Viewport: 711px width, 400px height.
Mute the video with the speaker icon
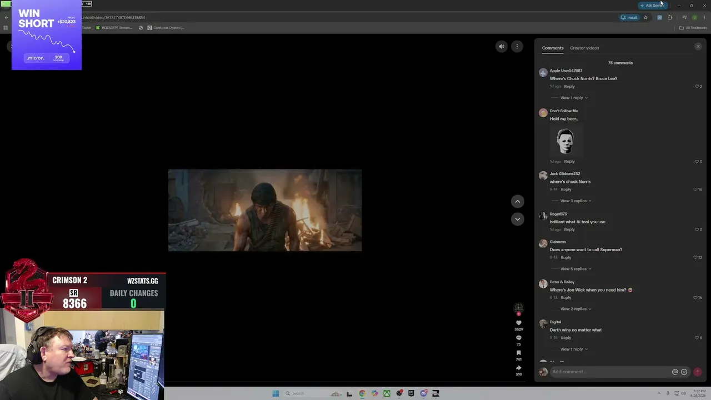point(502,47)
